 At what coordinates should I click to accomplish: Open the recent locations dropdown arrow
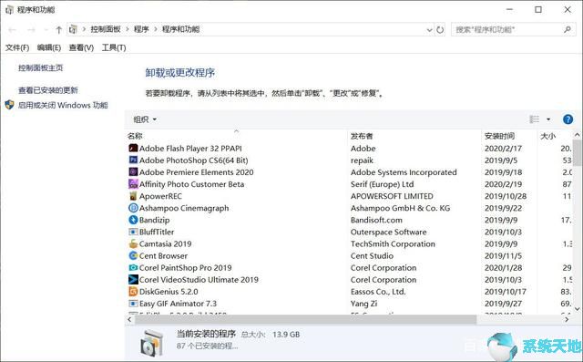[x=46, y=29]
